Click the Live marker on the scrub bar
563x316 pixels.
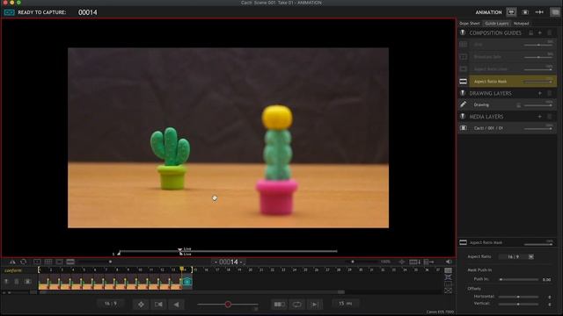[180, 251]
